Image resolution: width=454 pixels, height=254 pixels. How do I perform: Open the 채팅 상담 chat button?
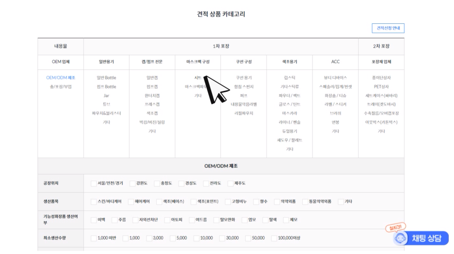click(421, 237)
